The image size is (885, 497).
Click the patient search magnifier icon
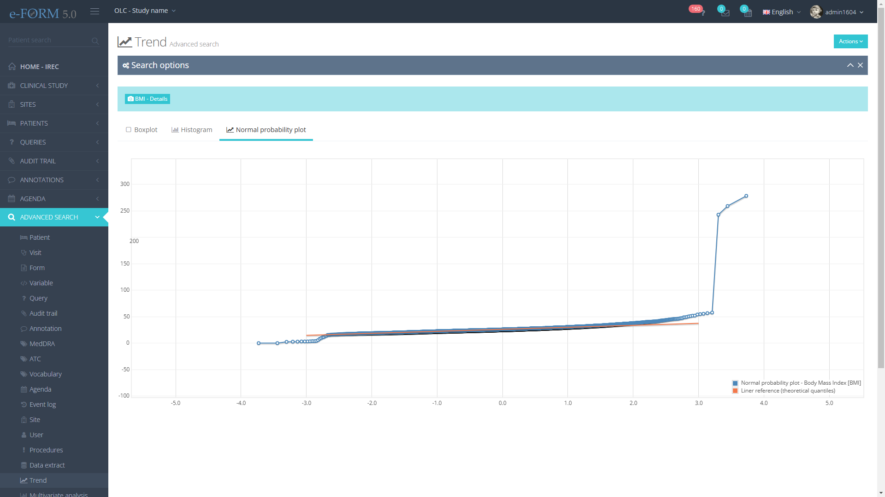click(95, 41)
